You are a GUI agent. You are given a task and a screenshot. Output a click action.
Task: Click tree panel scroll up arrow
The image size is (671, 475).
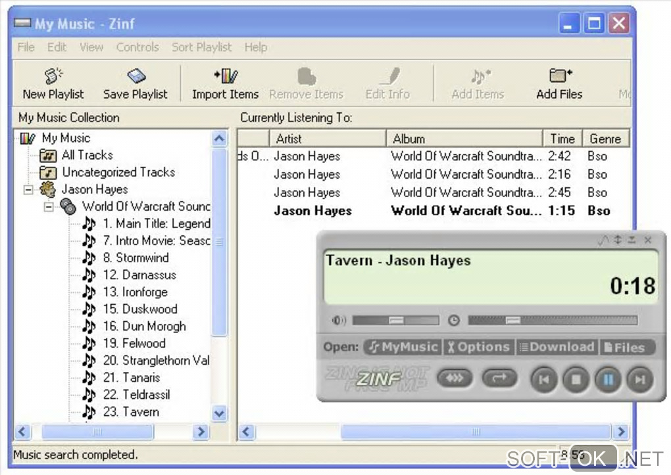click(x=219, y=139)
